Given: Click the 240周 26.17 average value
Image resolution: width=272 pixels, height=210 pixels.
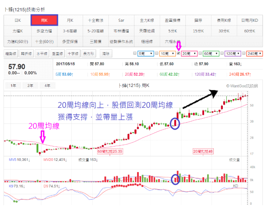Looking at the screenshot, I should point(240,74).
